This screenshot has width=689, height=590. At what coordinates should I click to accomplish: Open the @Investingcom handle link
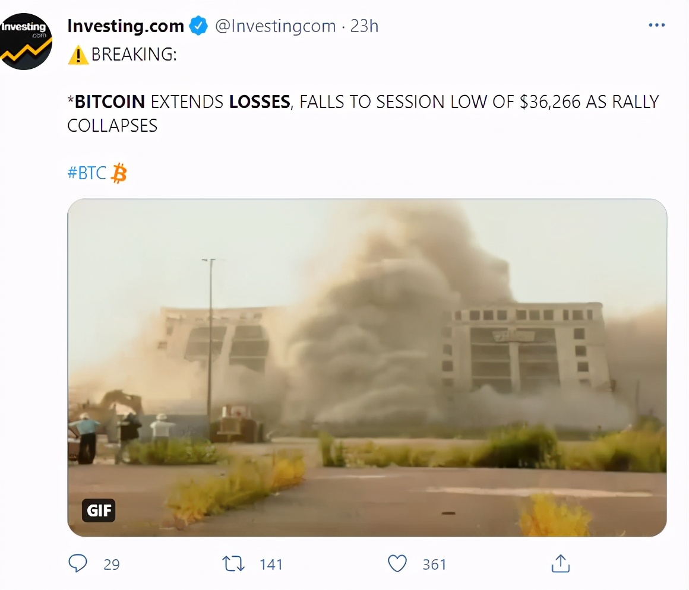pyautogui.click(x=275, y=27)
